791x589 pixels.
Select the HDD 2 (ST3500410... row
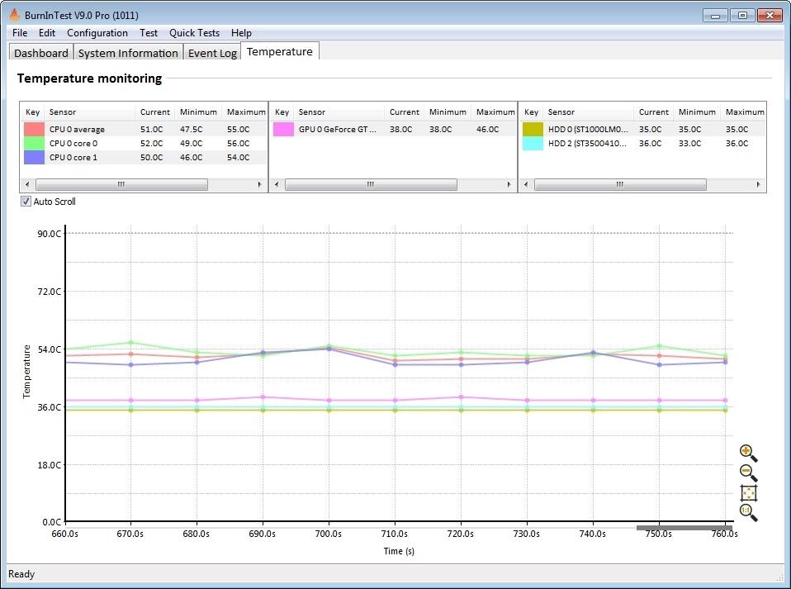click(642, 144)
